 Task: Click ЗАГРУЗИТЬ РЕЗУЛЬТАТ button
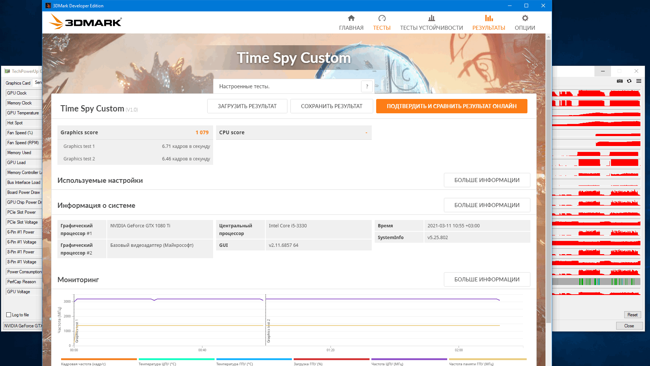247,106
